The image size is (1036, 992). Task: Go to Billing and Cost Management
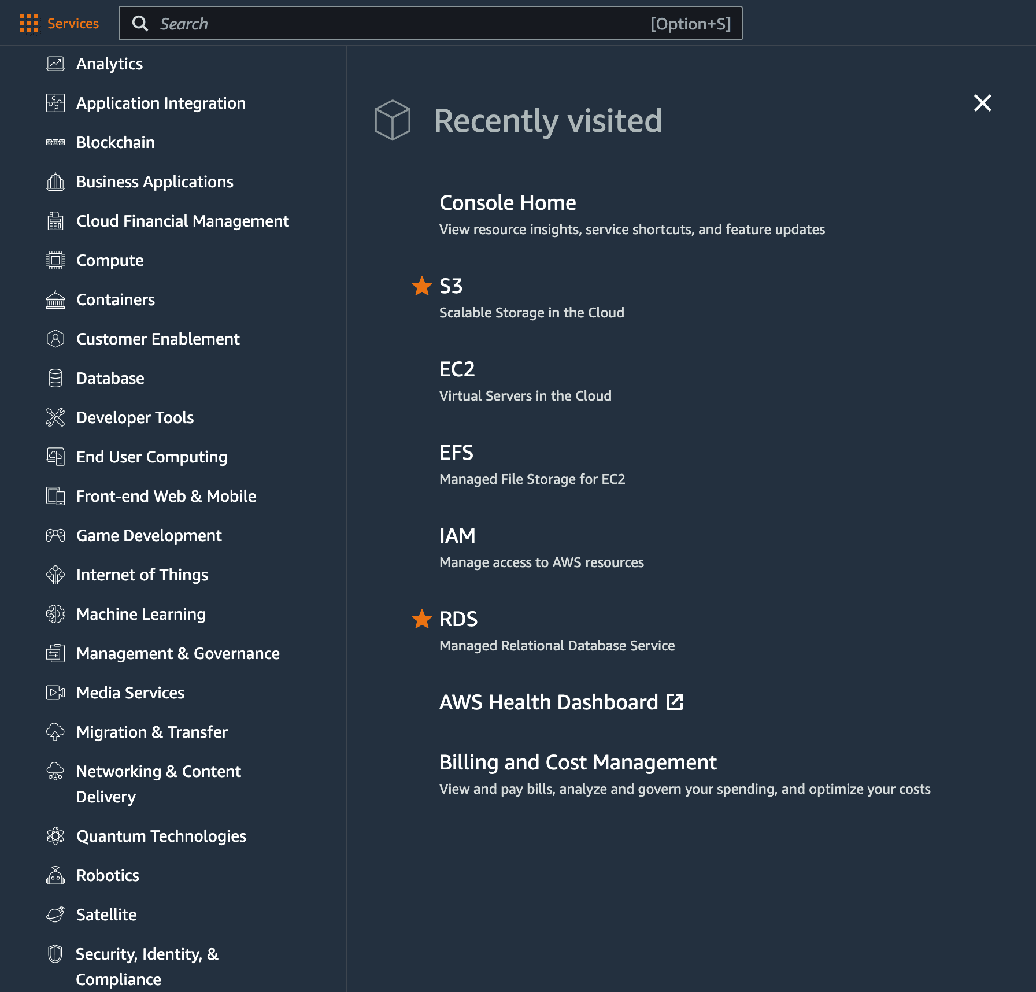578,762
